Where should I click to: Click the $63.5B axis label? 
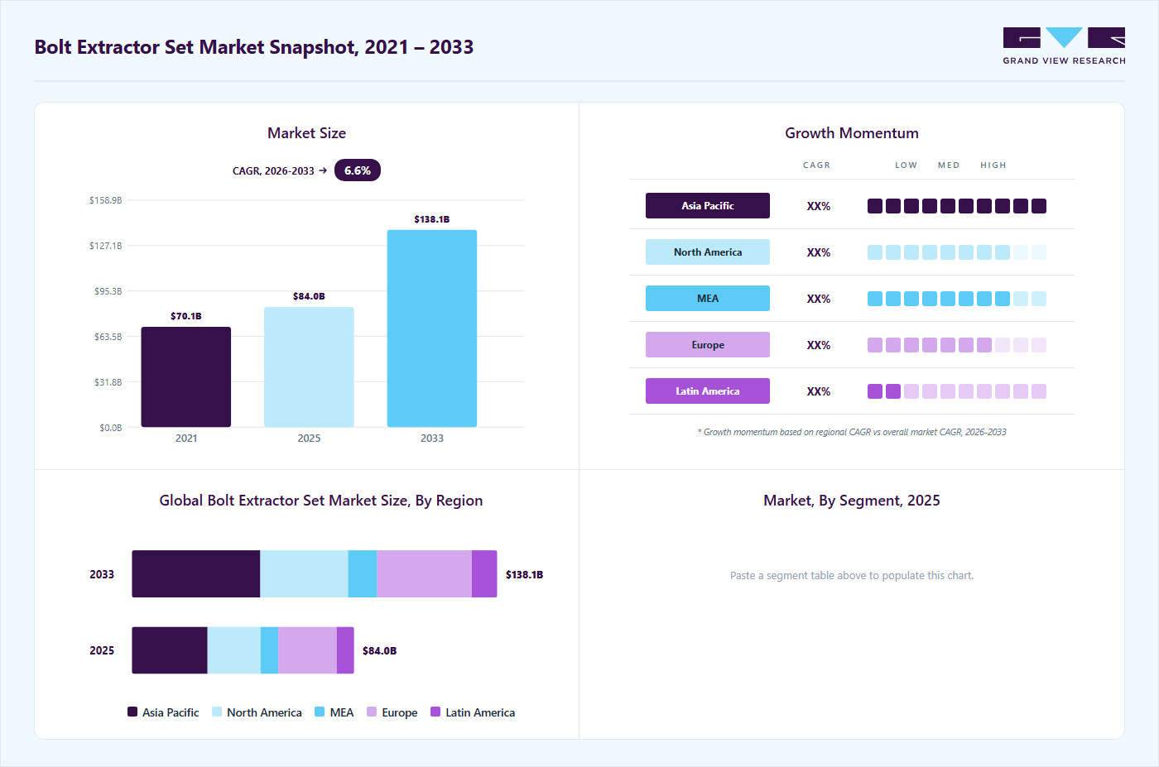(x=108, y=337)
